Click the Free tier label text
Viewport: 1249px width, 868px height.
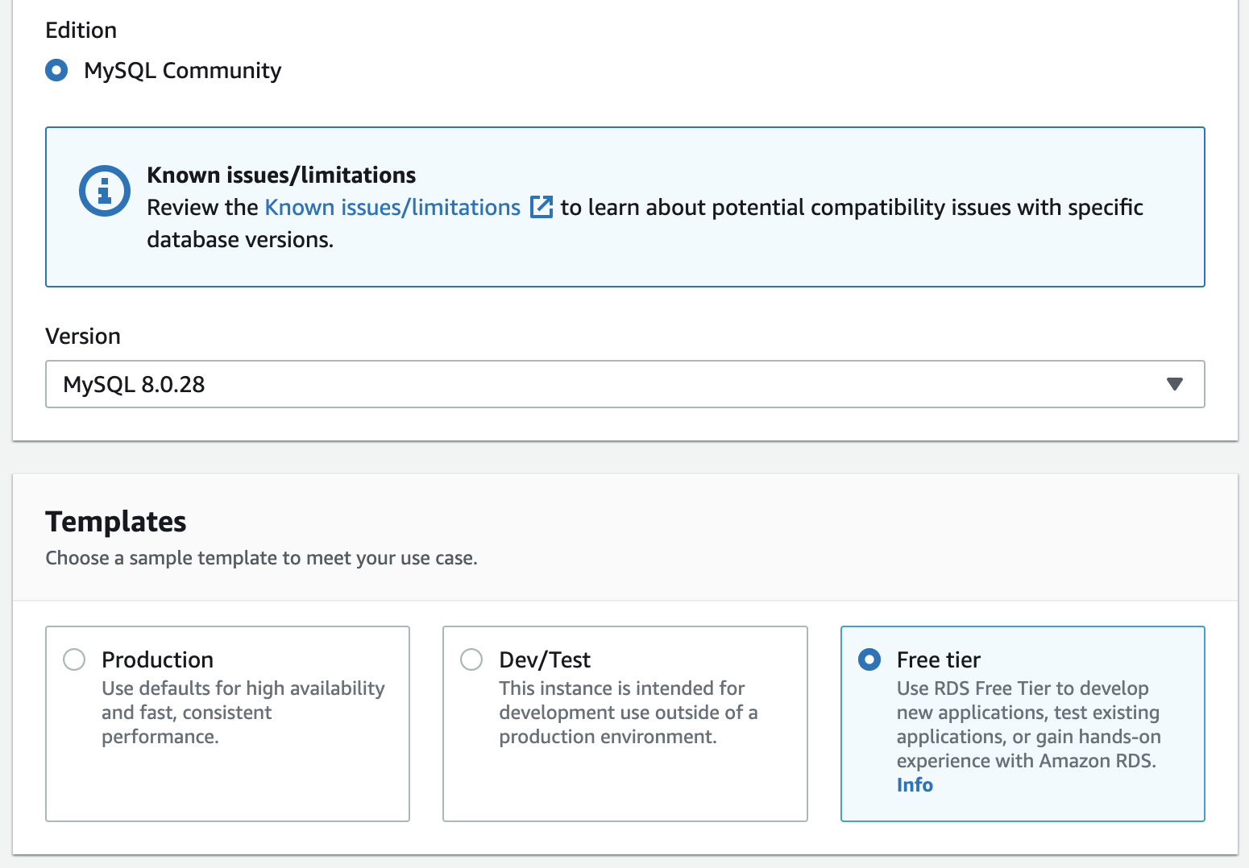[x=938, y=659]
